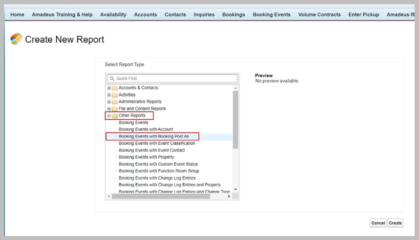419x240 pixels.
Task: Click the Administrative Reports folder icon
Action: [x=115, y=102]
